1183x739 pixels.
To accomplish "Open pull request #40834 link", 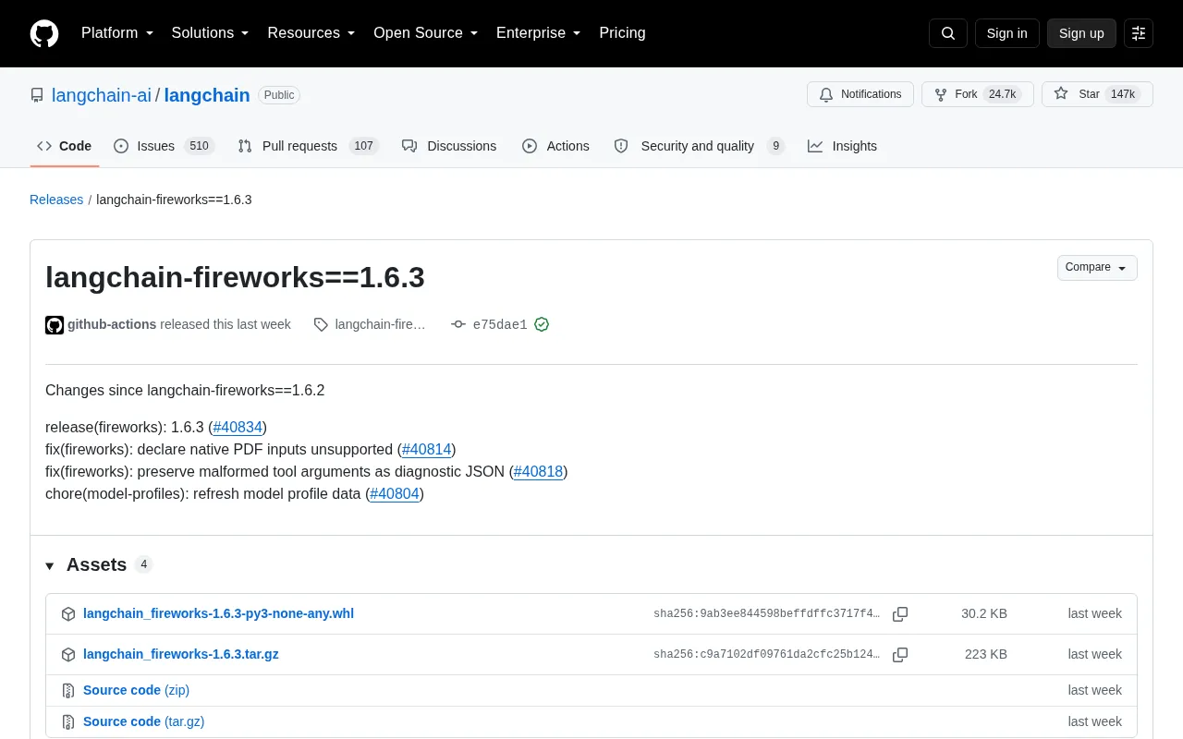I will coord(238,427).
